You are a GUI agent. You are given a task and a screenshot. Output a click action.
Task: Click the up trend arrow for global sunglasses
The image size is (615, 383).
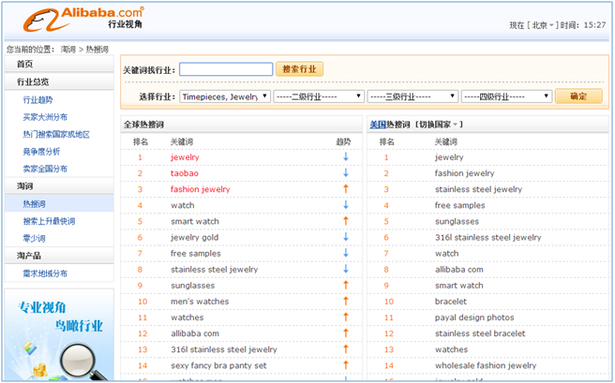[x=346, y=285]
